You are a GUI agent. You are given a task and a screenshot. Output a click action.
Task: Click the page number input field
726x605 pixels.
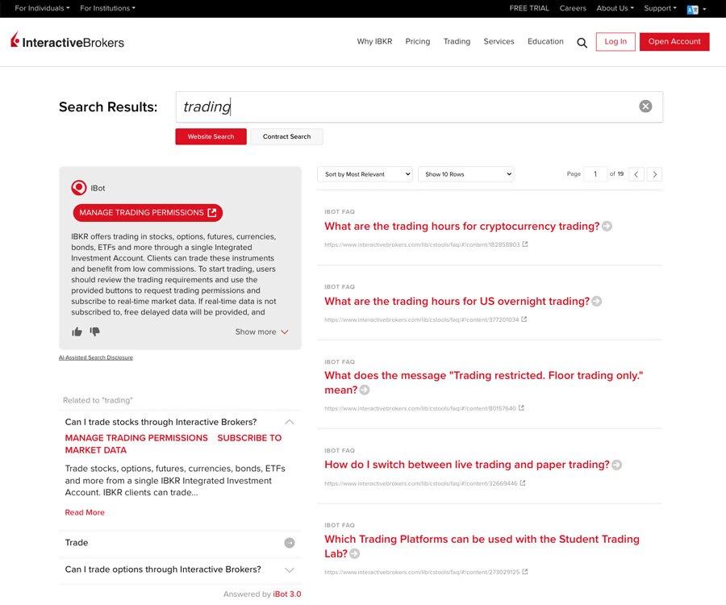(595, 174)
